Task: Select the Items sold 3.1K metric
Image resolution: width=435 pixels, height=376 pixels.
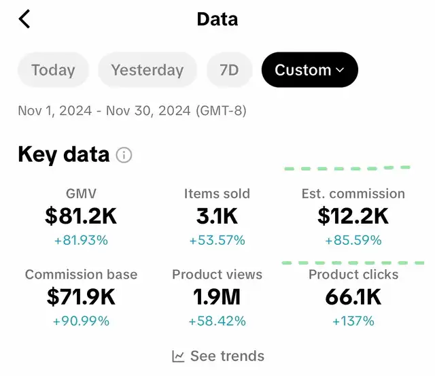Action: [217, 217]
